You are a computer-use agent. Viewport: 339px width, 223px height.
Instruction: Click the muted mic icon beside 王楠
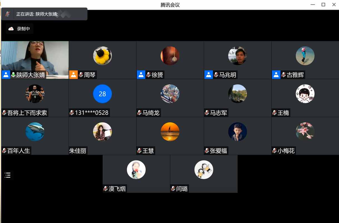[275, 113]
